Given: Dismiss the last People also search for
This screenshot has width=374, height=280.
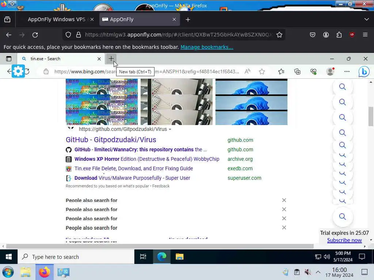Looking at the screenshot, I should (284, 227).
